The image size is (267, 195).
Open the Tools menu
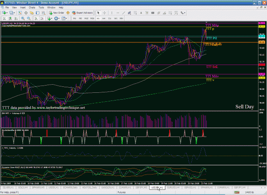41,8
